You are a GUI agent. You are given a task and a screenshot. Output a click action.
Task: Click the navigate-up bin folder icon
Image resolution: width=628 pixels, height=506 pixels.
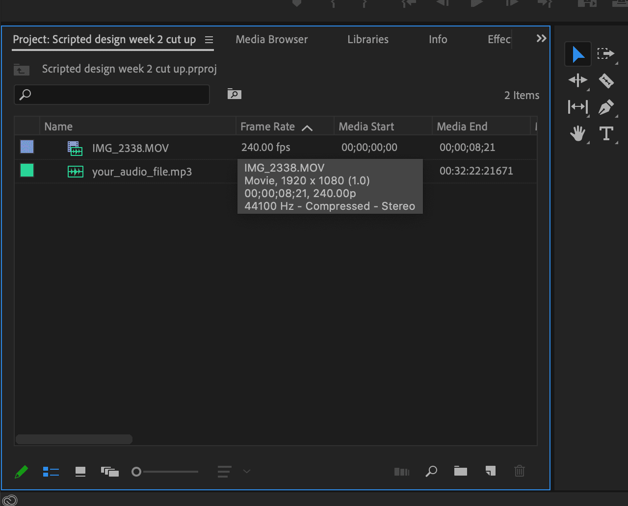22,70
